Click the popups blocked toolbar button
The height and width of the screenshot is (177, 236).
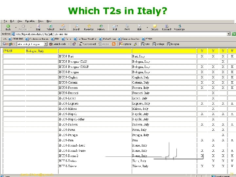[88, 44]
